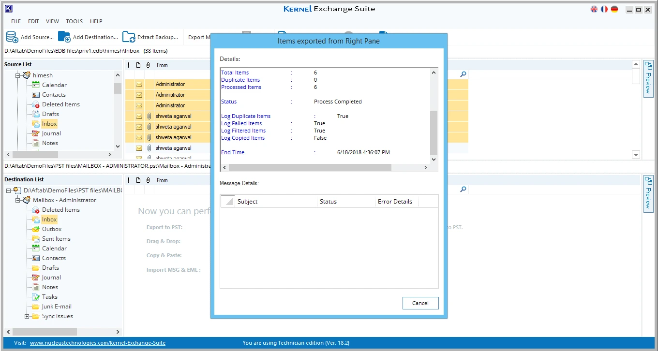Sort source mail list by attachment column
Viewport: 658px width, 351px height.
tap(148, 65)
